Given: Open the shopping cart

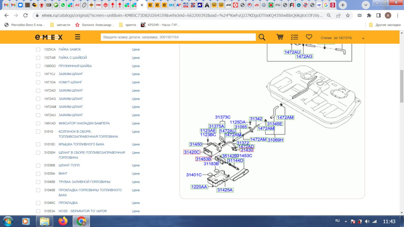Looking at the screenshot, I should pyautogui.click(x=279, y=37).
